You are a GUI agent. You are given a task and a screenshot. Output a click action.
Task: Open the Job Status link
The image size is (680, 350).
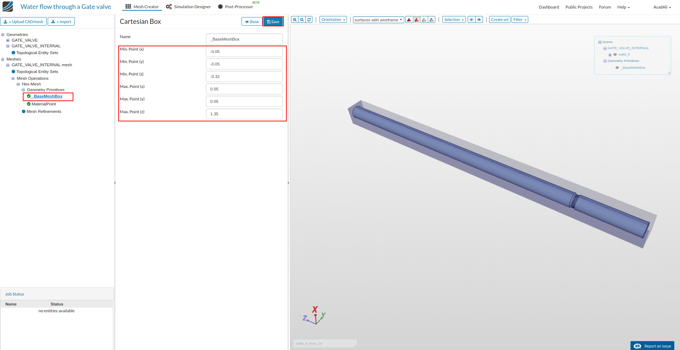[x=15, y=294]
